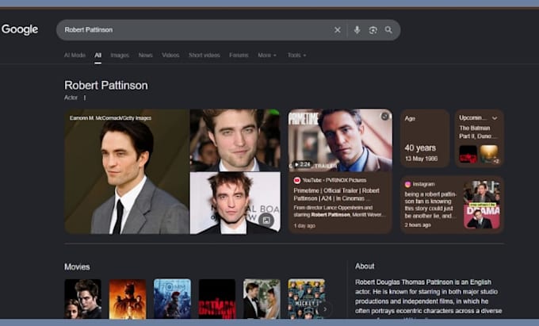539x326 pixels.
Task: Click the image gallery icon on bottom photo
Action: [x=266, y=220]
